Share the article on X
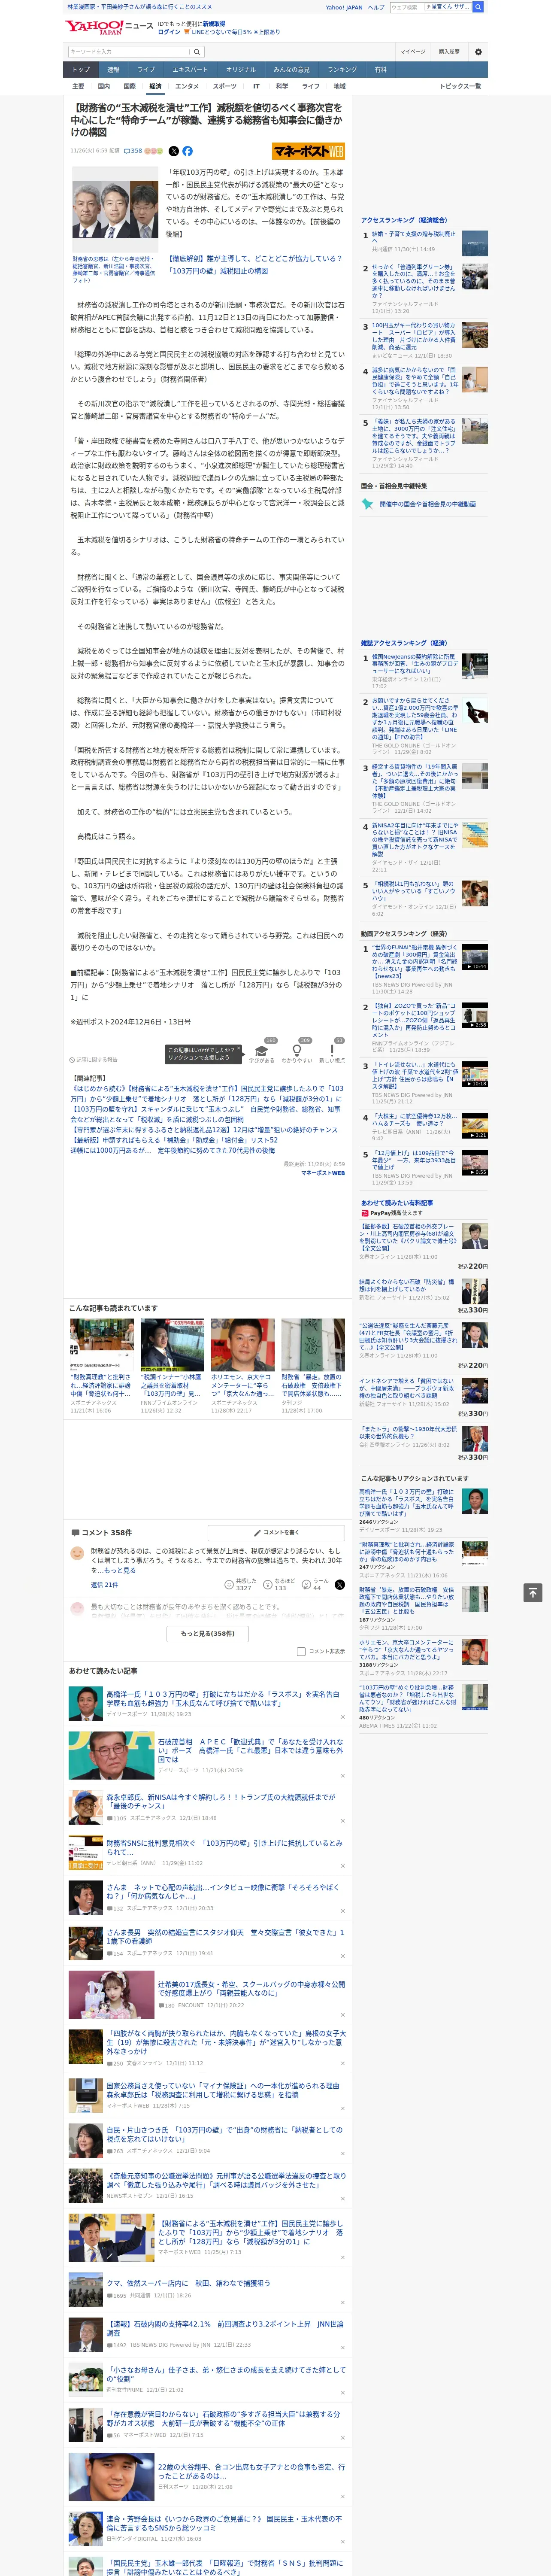Image resolution: width=551 pixels, height=2576 pixels. click(x=174, y=151)
